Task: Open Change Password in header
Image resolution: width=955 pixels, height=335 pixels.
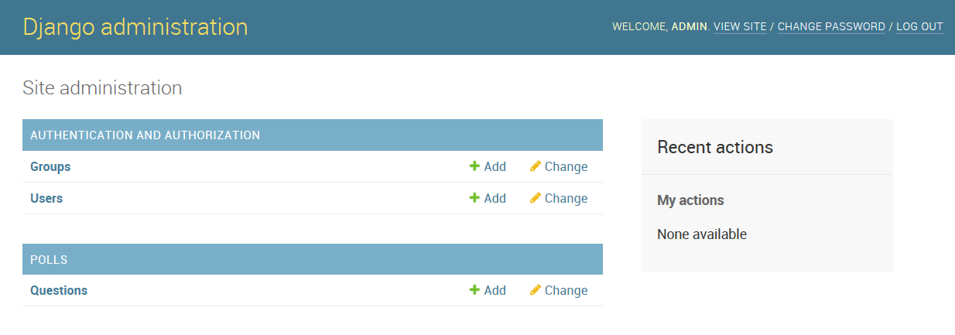Action: click(x=831, y=26)
